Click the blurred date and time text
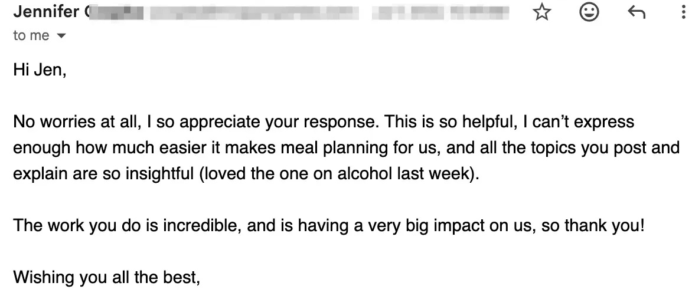This screenshot has width=692, height=296. 442,12
